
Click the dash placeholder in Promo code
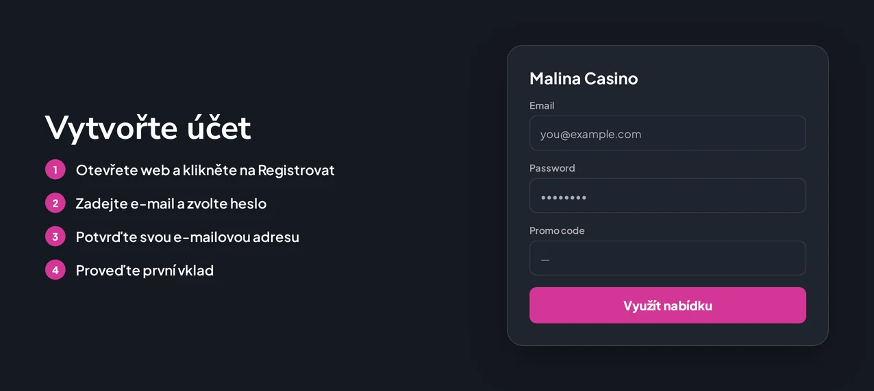(545, 260)
